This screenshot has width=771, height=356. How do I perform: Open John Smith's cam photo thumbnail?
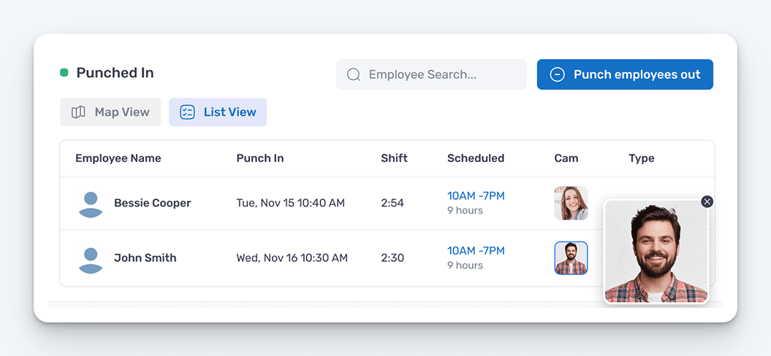571,258
